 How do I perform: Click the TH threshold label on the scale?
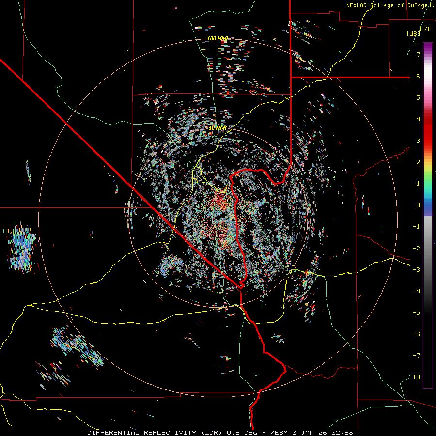coord(416,377)
